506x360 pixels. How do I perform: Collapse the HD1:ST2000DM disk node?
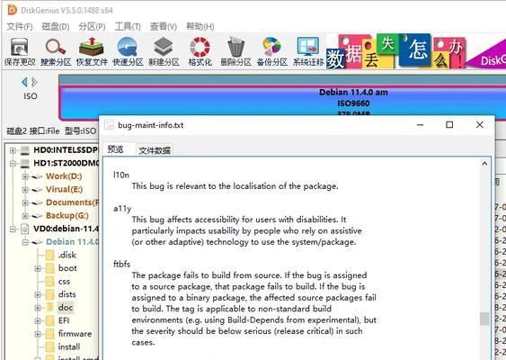[x=13, y=164]
